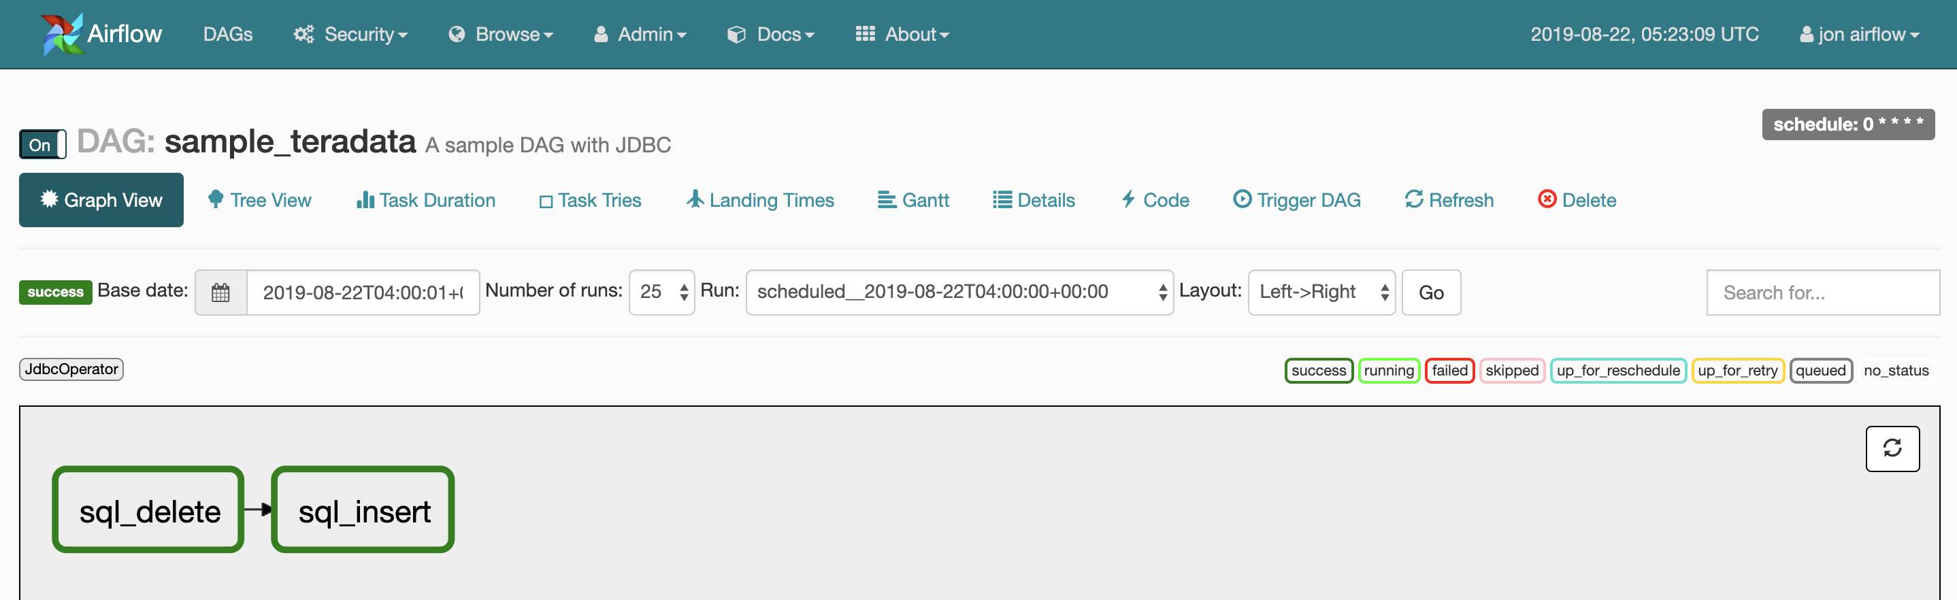Image resolution: width=1957 pixels, height=600 pixels.
Task: Click the success status legend box
Action: pyautogui.click(x=1319, y=371)
